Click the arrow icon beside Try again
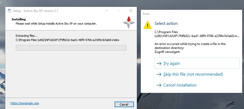 click(159, 63)
